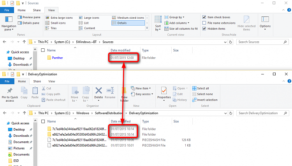Switch to Share tab in DeliveryOptimization window
Screen dimensions: 292x166
37,81
